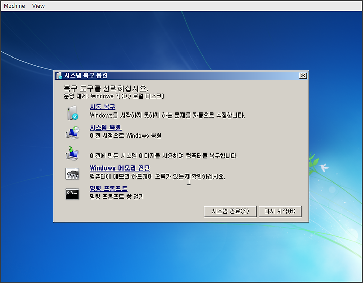Click the description '이전에 만든 시스템 이미지를 사용하여 컴퓨터를 복구합니다.'
The image size is (363, 283).
164,156
